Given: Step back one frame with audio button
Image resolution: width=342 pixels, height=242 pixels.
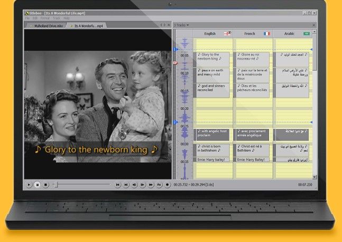Looking at the screenshot, I should coord(134,185).
